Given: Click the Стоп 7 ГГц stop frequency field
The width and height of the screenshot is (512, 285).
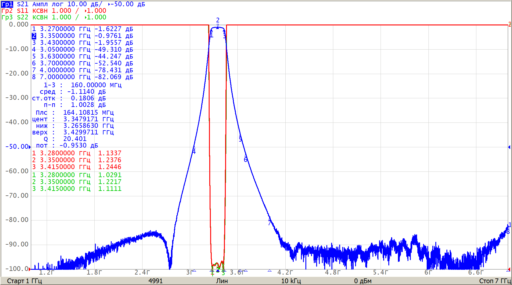Looking at the screenshot, I should (x=495, y=281).
